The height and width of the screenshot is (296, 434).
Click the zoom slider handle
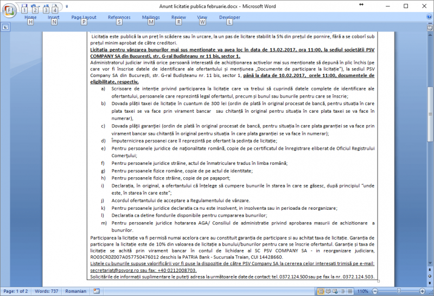pyautogui.click(x=399, y=291)
